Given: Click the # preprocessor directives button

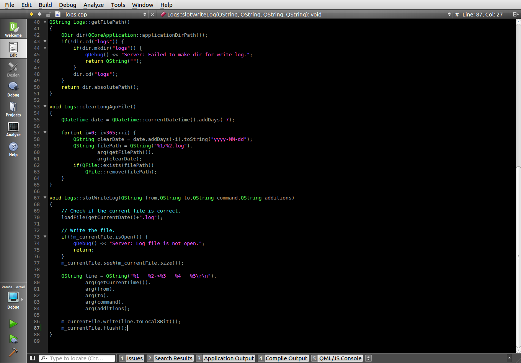Looking at the screenshot, I should pos(457,15).
